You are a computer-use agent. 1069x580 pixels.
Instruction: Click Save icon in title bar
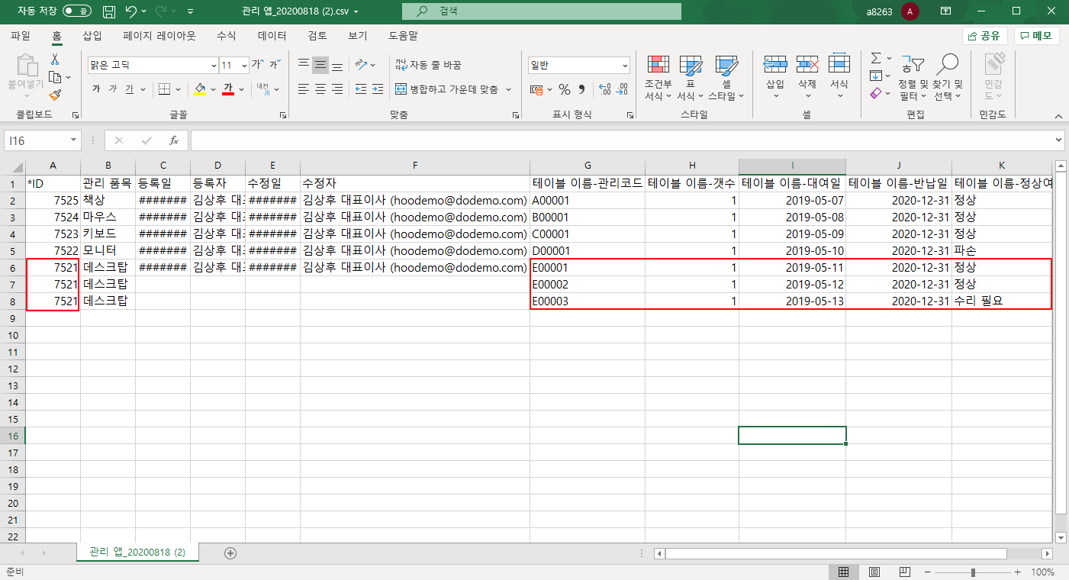[x=109, y=11]
